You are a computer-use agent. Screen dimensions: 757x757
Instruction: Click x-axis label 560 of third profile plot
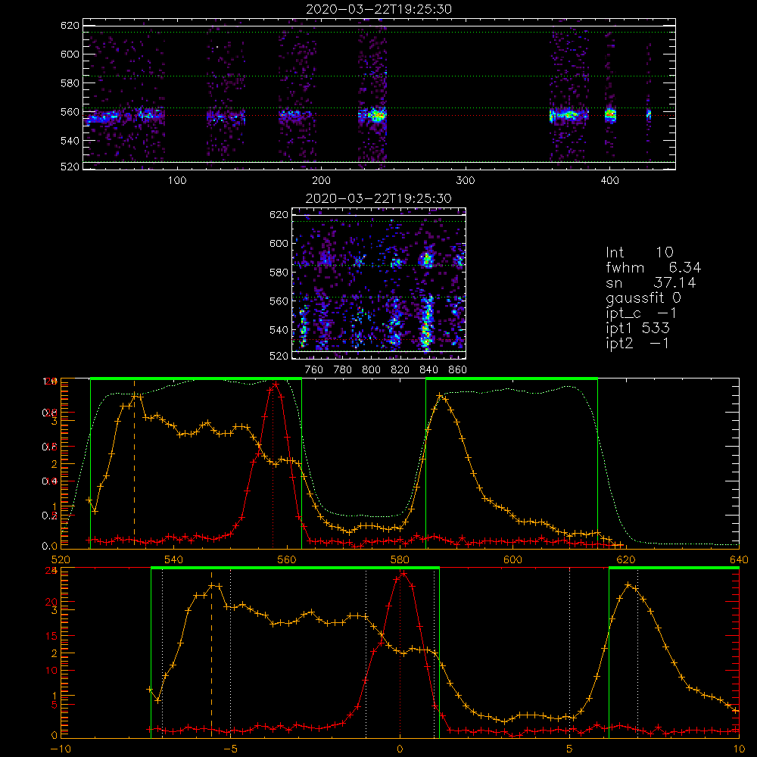click(x=287, y=560)
